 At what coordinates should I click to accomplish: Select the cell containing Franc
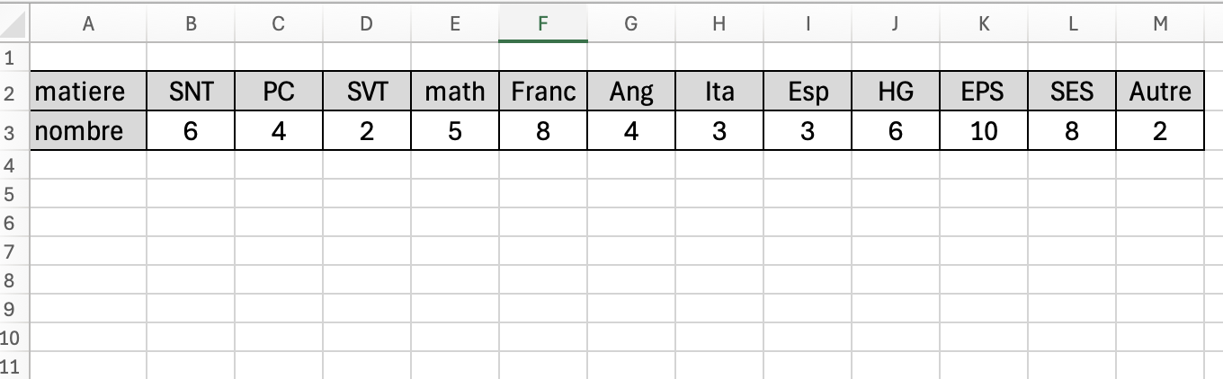(542, 92)
